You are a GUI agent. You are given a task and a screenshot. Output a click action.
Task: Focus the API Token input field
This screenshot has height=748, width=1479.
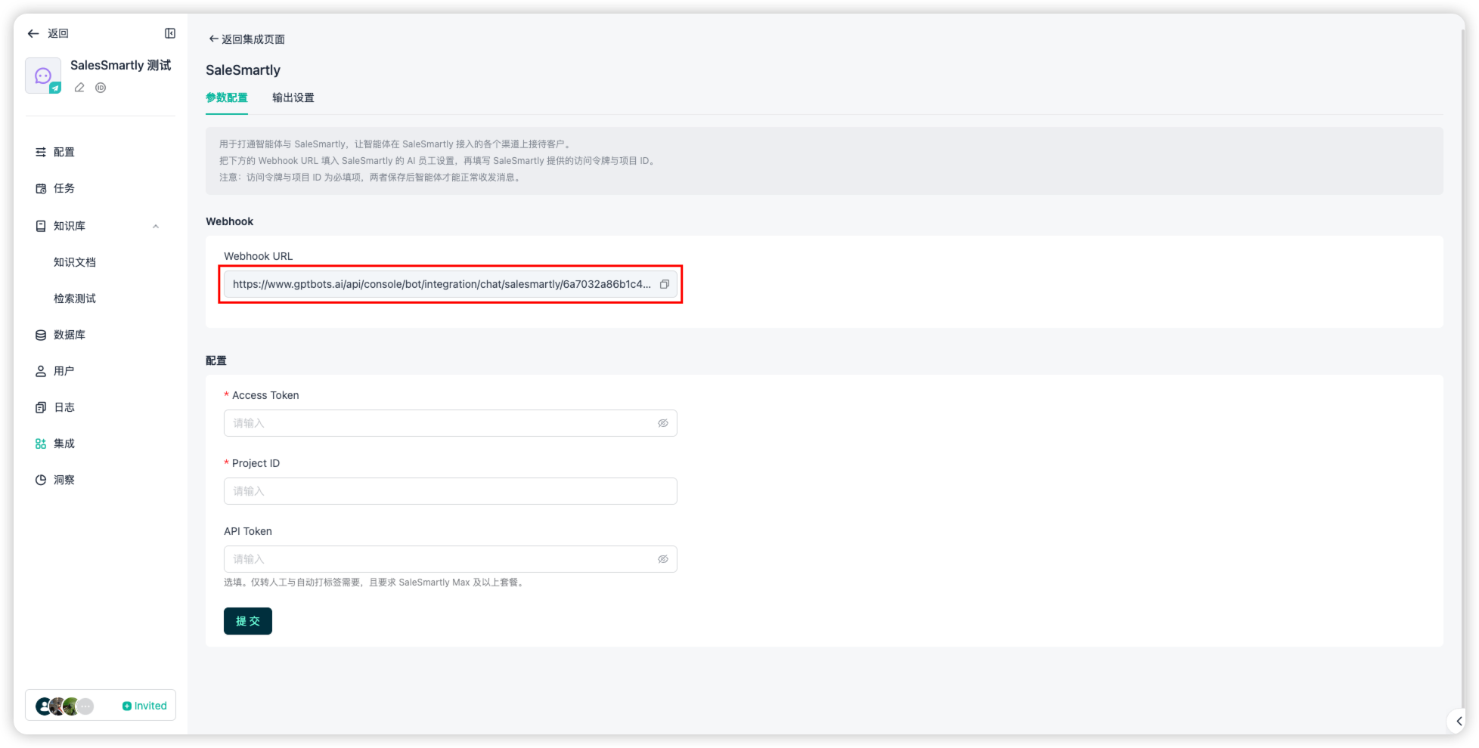[451, 559]
